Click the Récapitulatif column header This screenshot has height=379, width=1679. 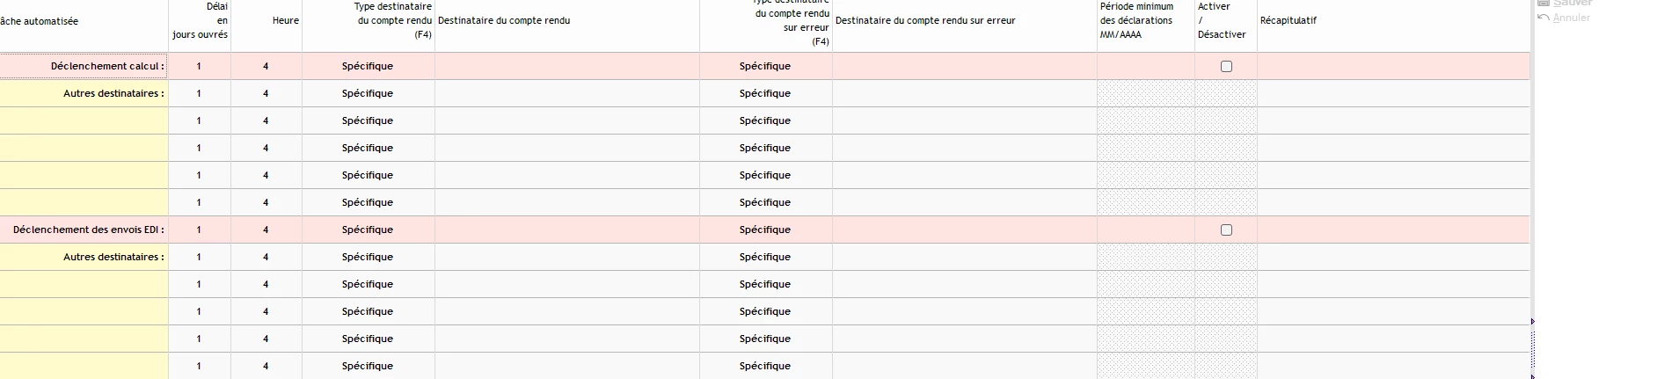point(1288,20)
